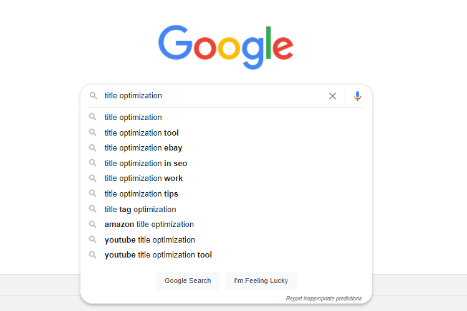The height and width of the screenshot is (311, 467).
Task: Click the magnifier icon beside 'amazon title optimization'
Action: (x=93, y=225)
